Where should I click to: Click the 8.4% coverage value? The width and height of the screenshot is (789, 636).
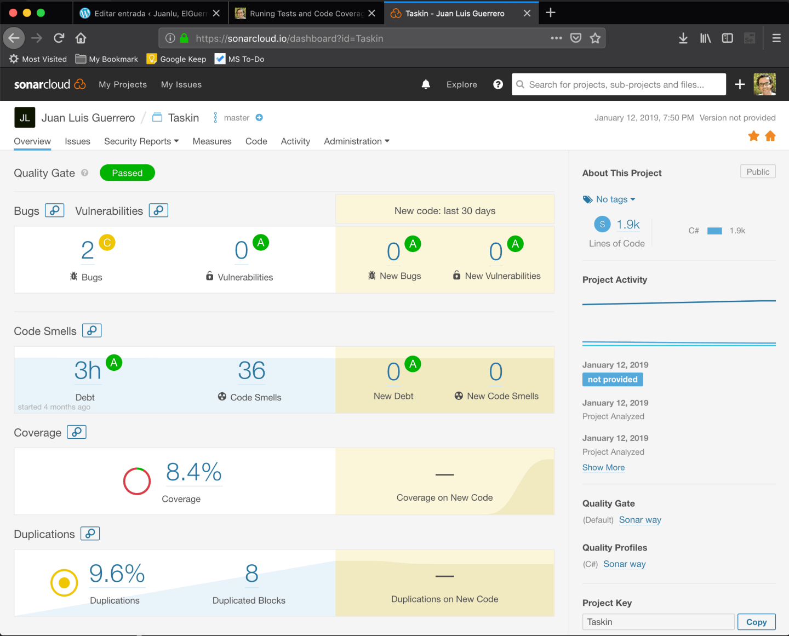194,472
